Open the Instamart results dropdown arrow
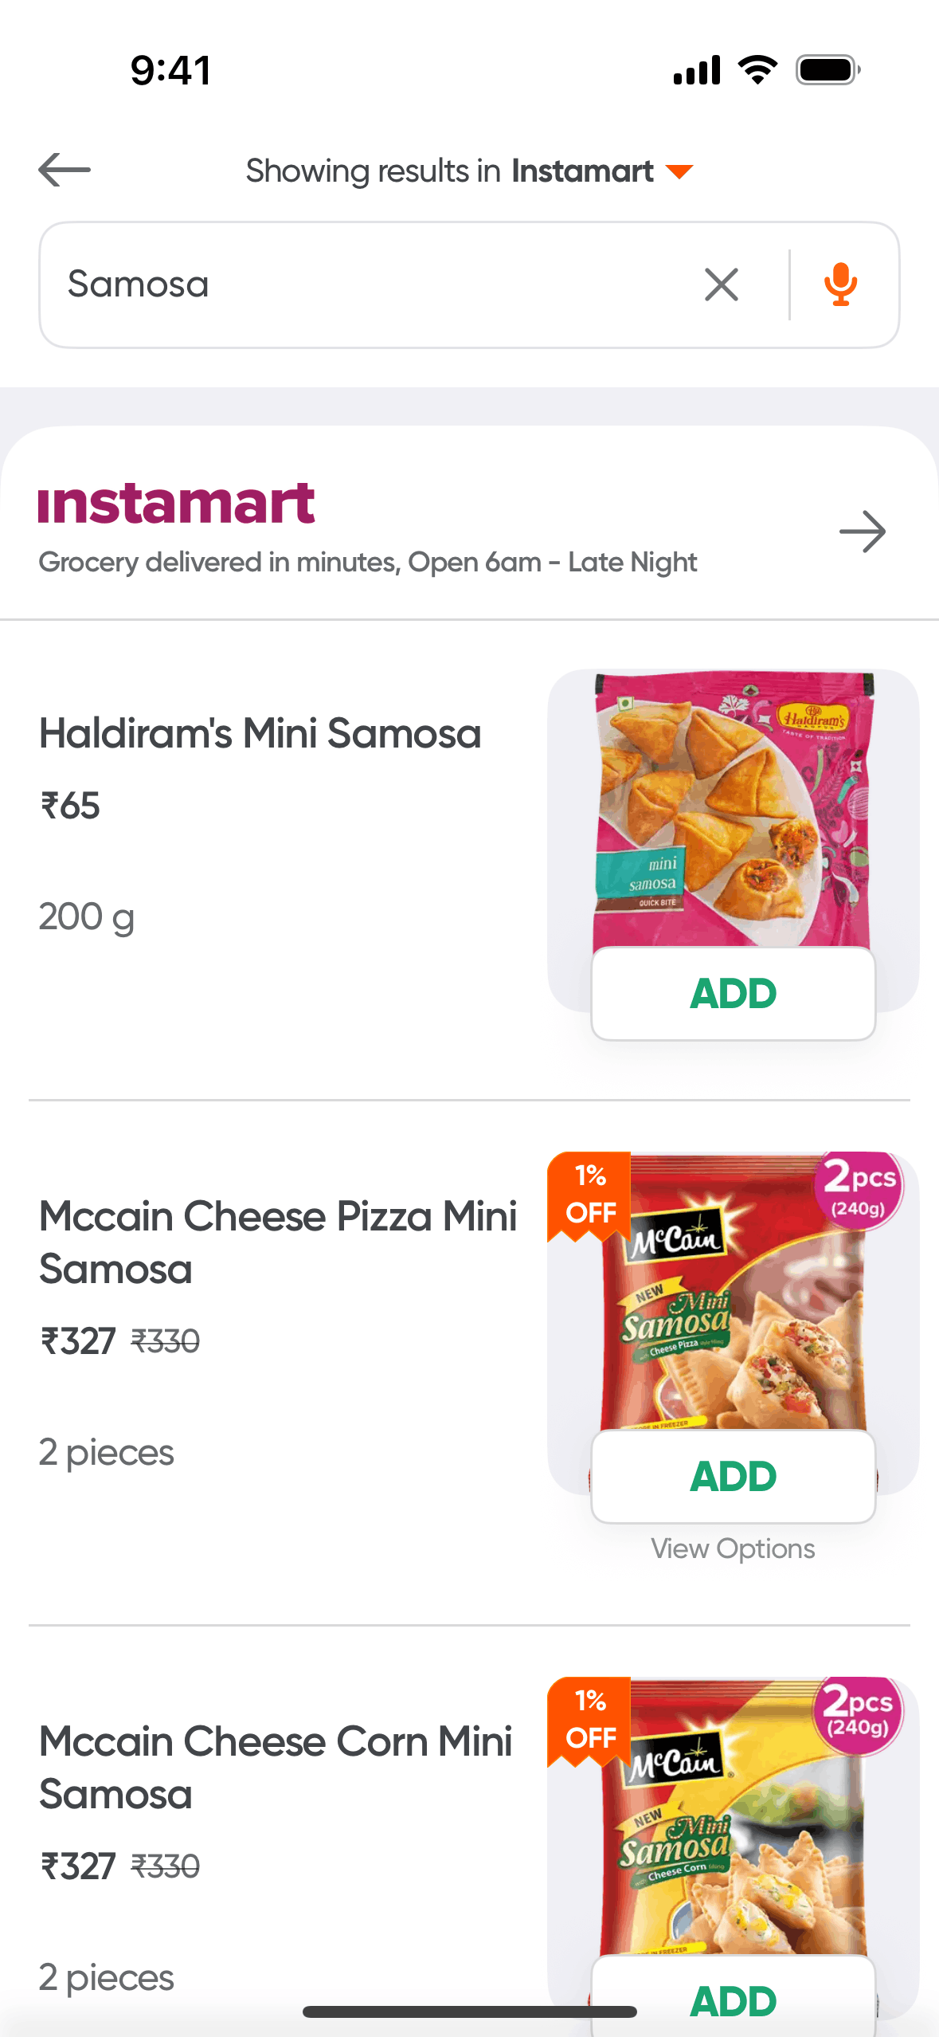The width and height of the screenshot is (939, 2037). 679,171
